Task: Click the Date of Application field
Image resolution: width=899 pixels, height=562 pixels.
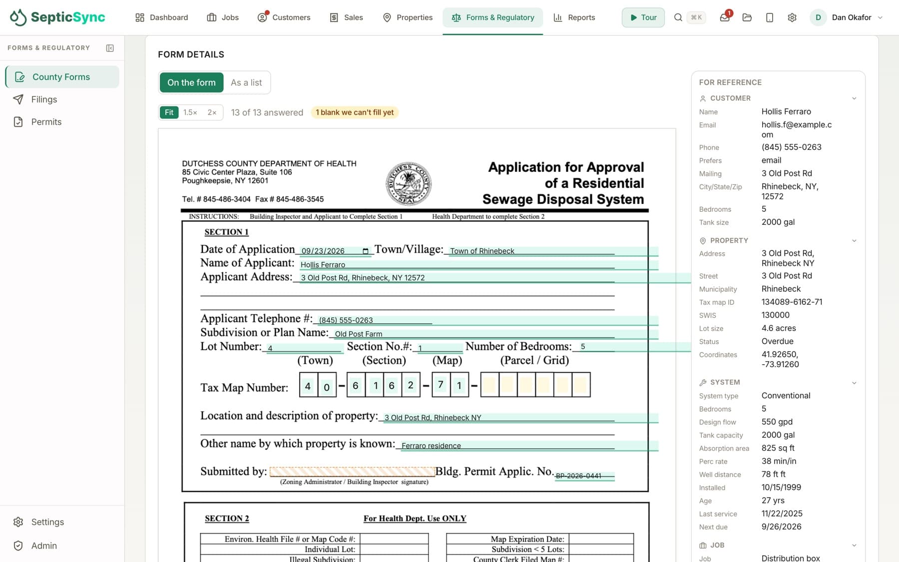Action: coord(335,251)
